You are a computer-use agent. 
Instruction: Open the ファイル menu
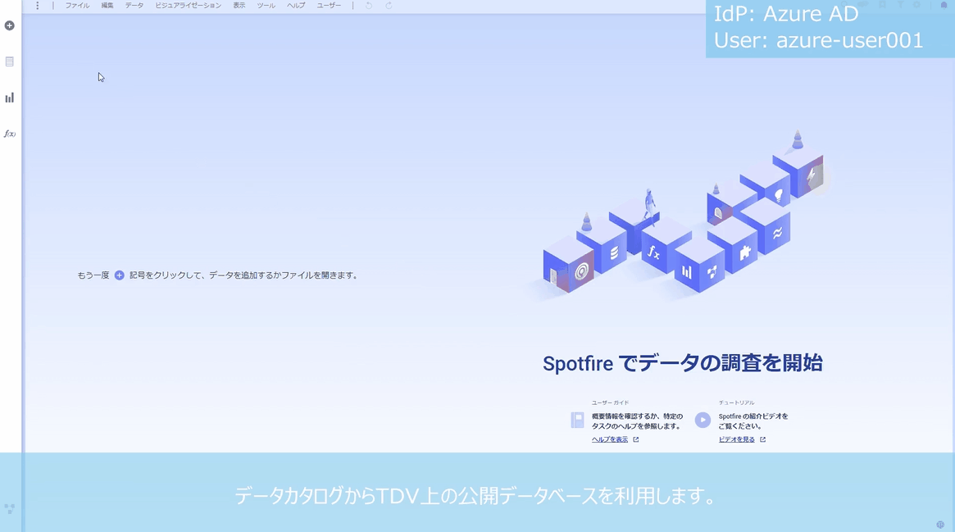point(76,5)
